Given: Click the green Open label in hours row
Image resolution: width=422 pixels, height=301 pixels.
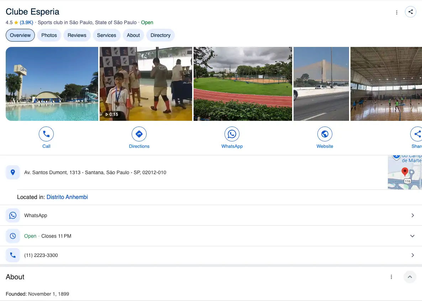Looking at the screenshot, I should (30, 236).
